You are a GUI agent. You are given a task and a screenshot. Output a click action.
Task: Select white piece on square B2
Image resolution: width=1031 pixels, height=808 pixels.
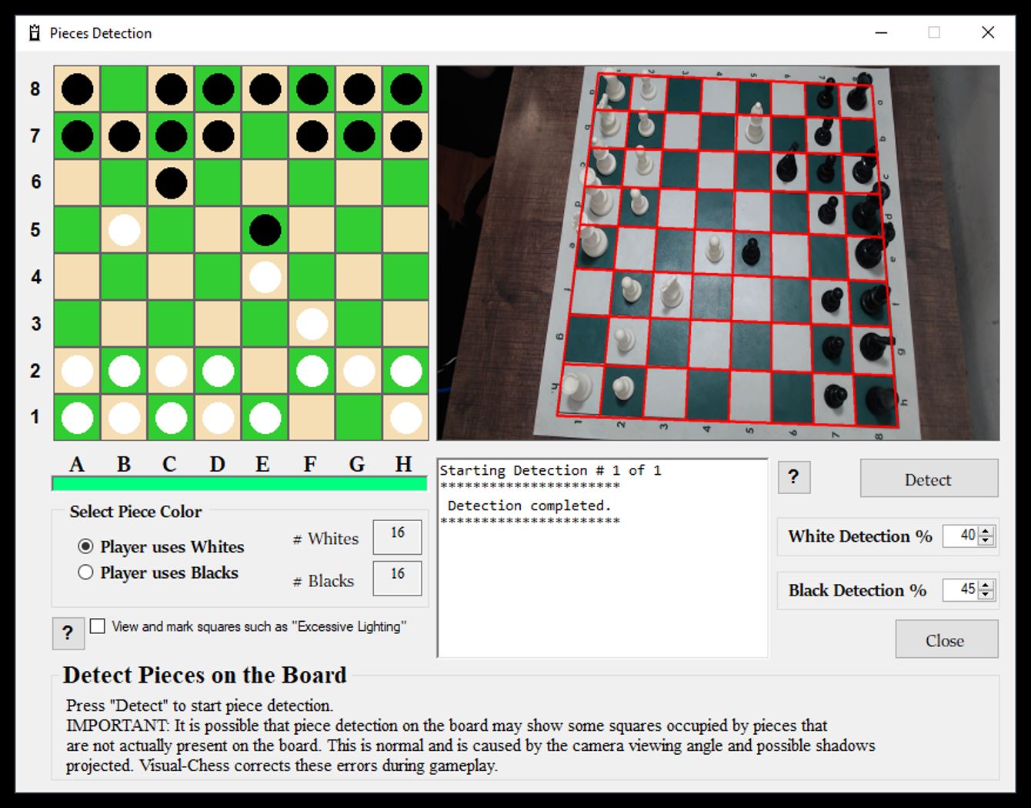click(124, 371)
